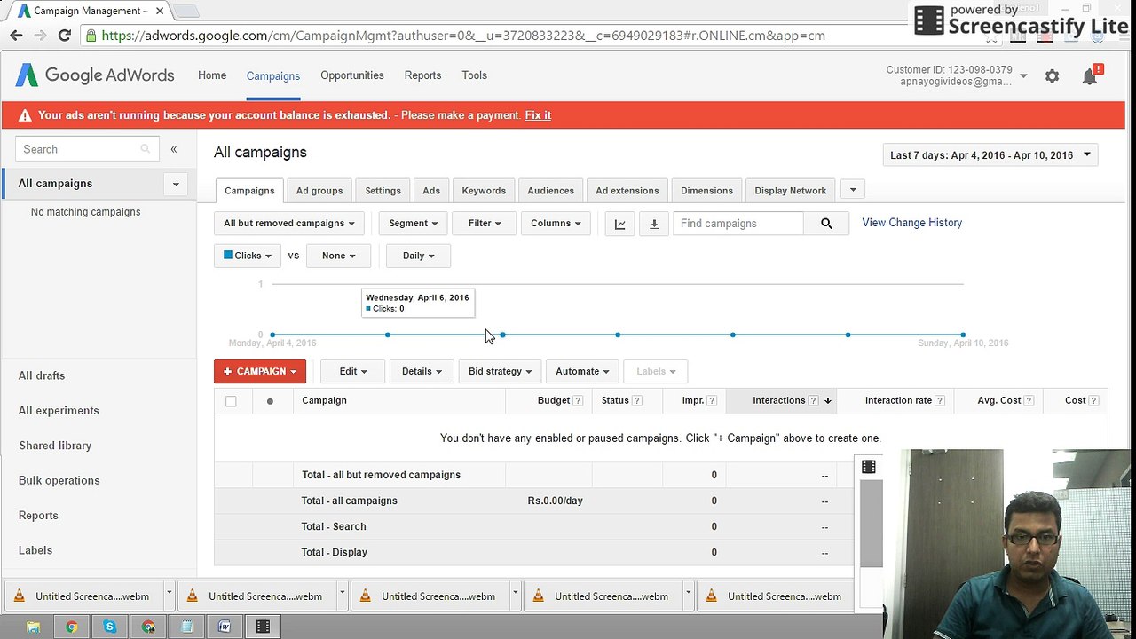1136x639 pixels.
Task: Open the Filter dropdown
Action: 485,224
